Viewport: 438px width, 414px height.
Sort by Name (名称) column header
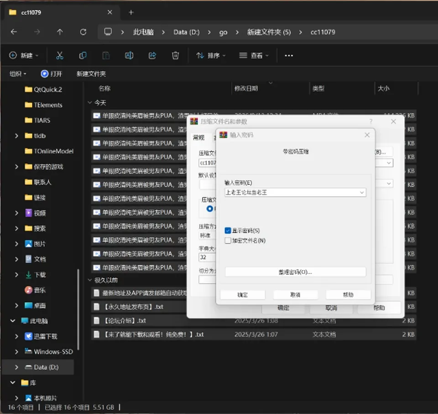coord(104,89)
